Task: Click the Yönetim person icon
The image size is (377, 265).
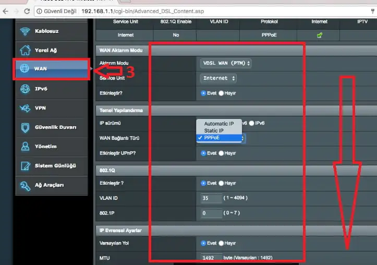Action: tap(25, 147)
